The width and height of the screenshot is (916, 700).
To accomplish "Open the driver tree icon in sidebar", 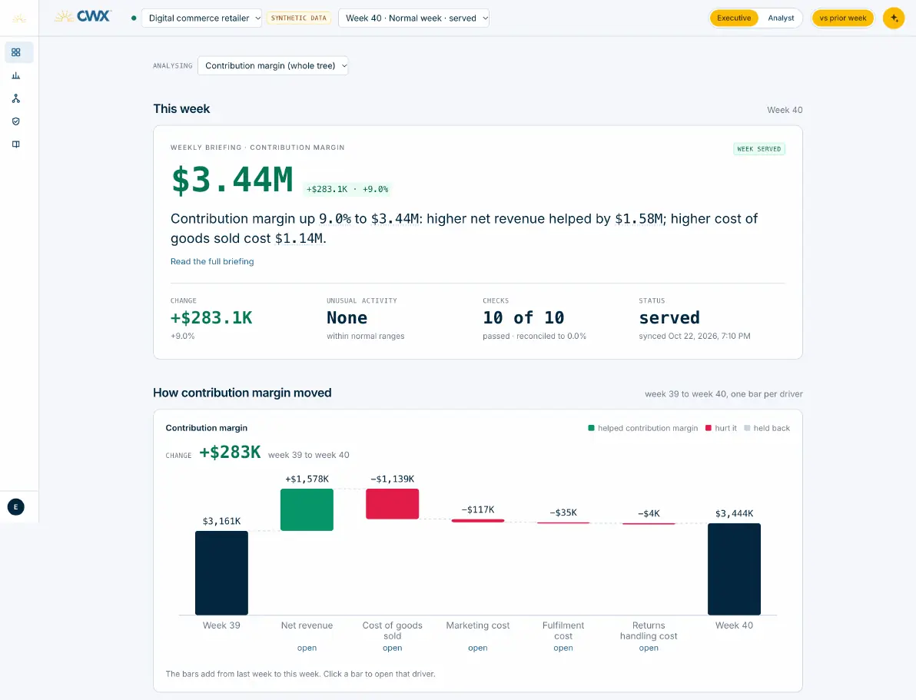I will [16, 99].
